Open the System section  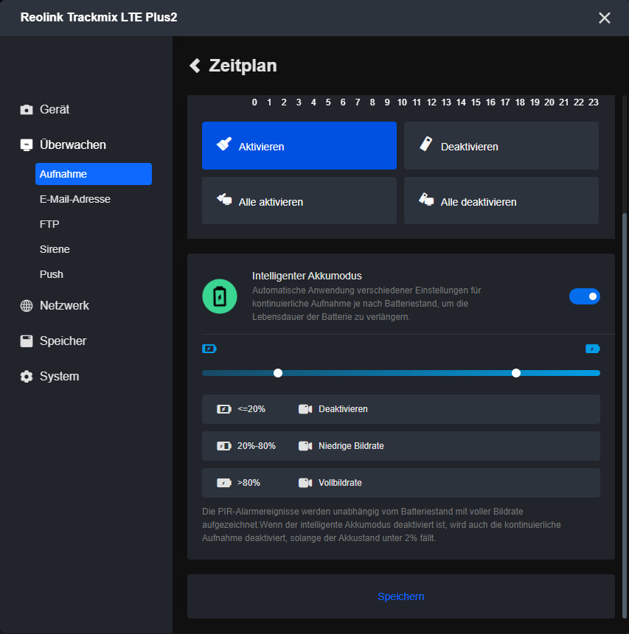point(60,377)
